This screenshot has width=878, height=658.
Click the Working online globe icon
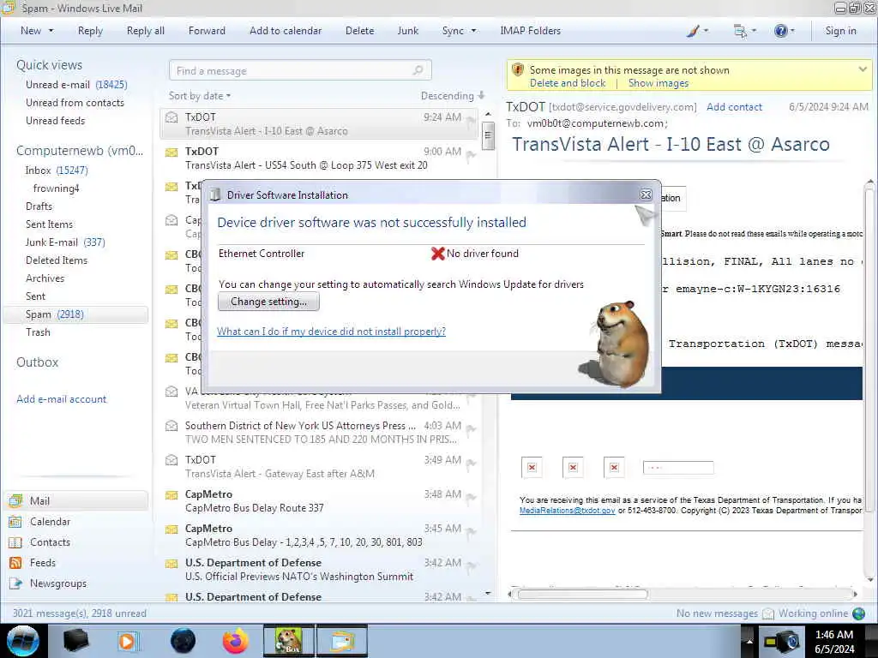pyautogui.click(x=859, y=613)
